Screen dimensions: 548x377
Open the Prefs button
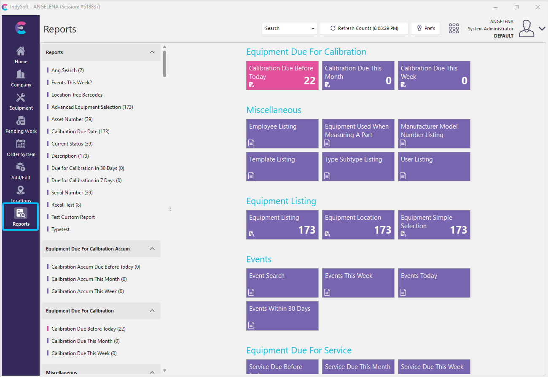[x=425, y=28]
